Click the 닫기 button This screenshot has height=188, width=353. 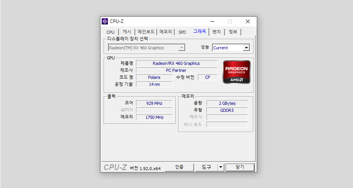coord(240,167)
